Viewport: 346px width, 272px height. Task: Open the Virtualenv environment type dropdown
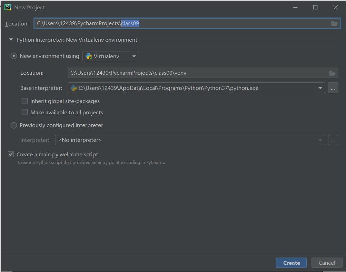(111, 56)
